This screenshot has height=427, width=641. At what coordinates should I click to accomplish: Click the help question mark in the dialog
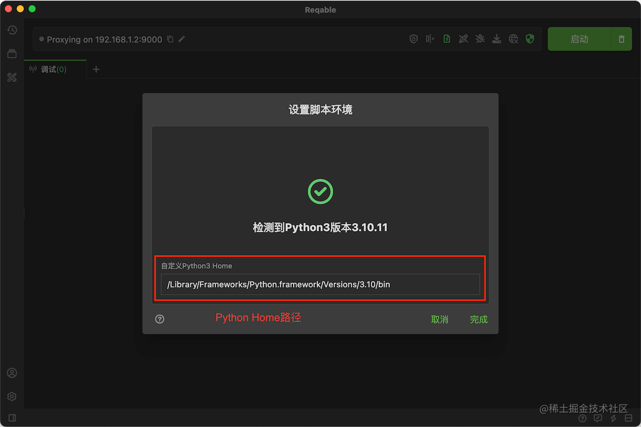click(160, 319)
